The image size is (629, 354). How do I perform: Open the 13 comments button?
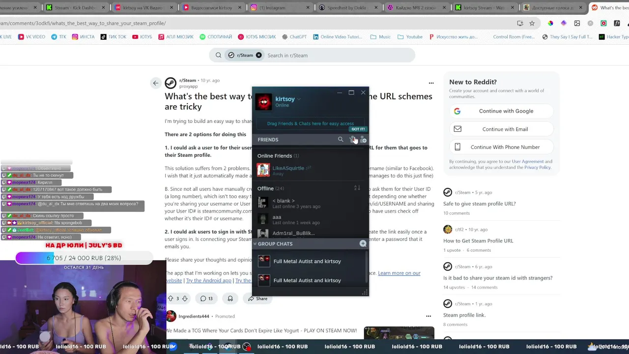click(206, 298)
